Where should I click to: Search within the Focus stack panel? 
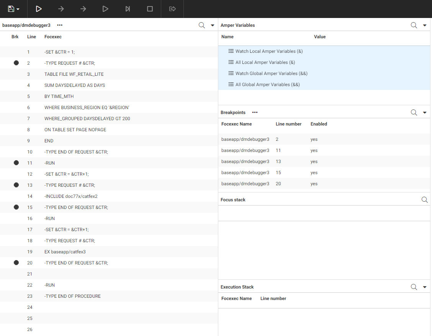coord(424,200)
